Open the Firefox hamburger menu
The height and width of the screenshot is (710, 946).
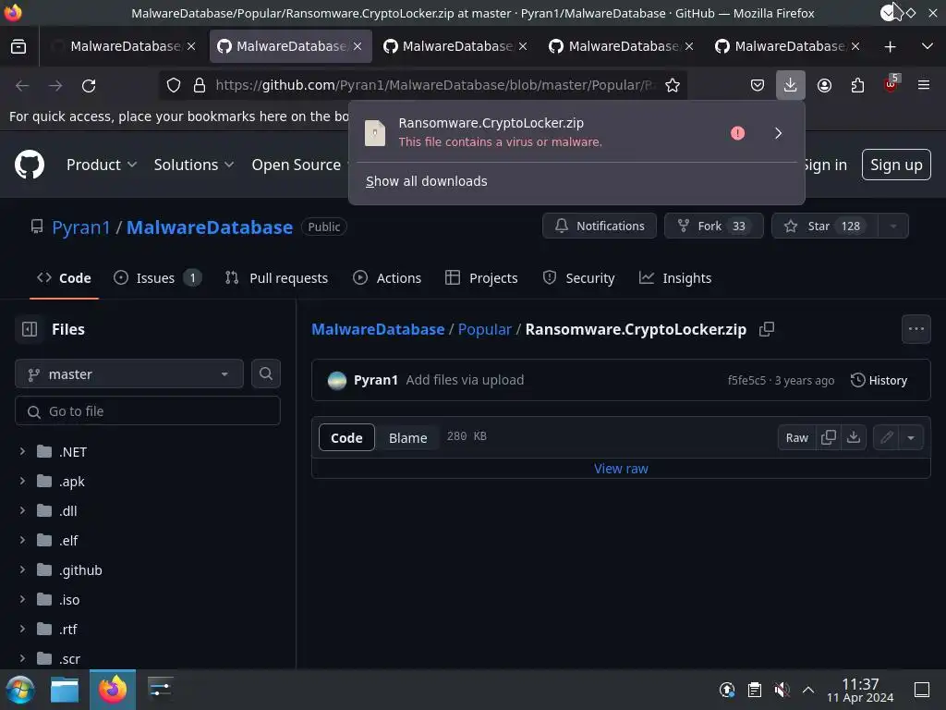click(923, 85)
